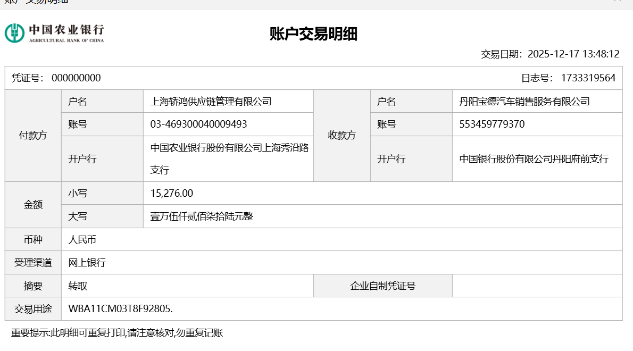Select the voucher number 000000000

76,78
